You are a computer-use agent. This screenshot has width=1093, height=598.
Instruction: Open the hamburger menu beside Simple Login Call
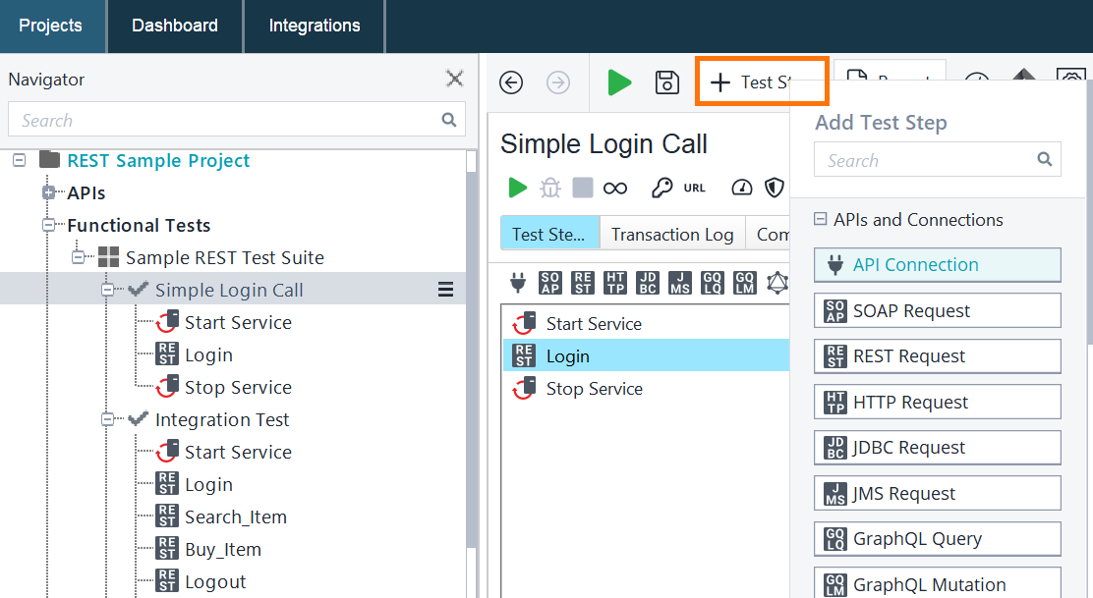point(445,290)
